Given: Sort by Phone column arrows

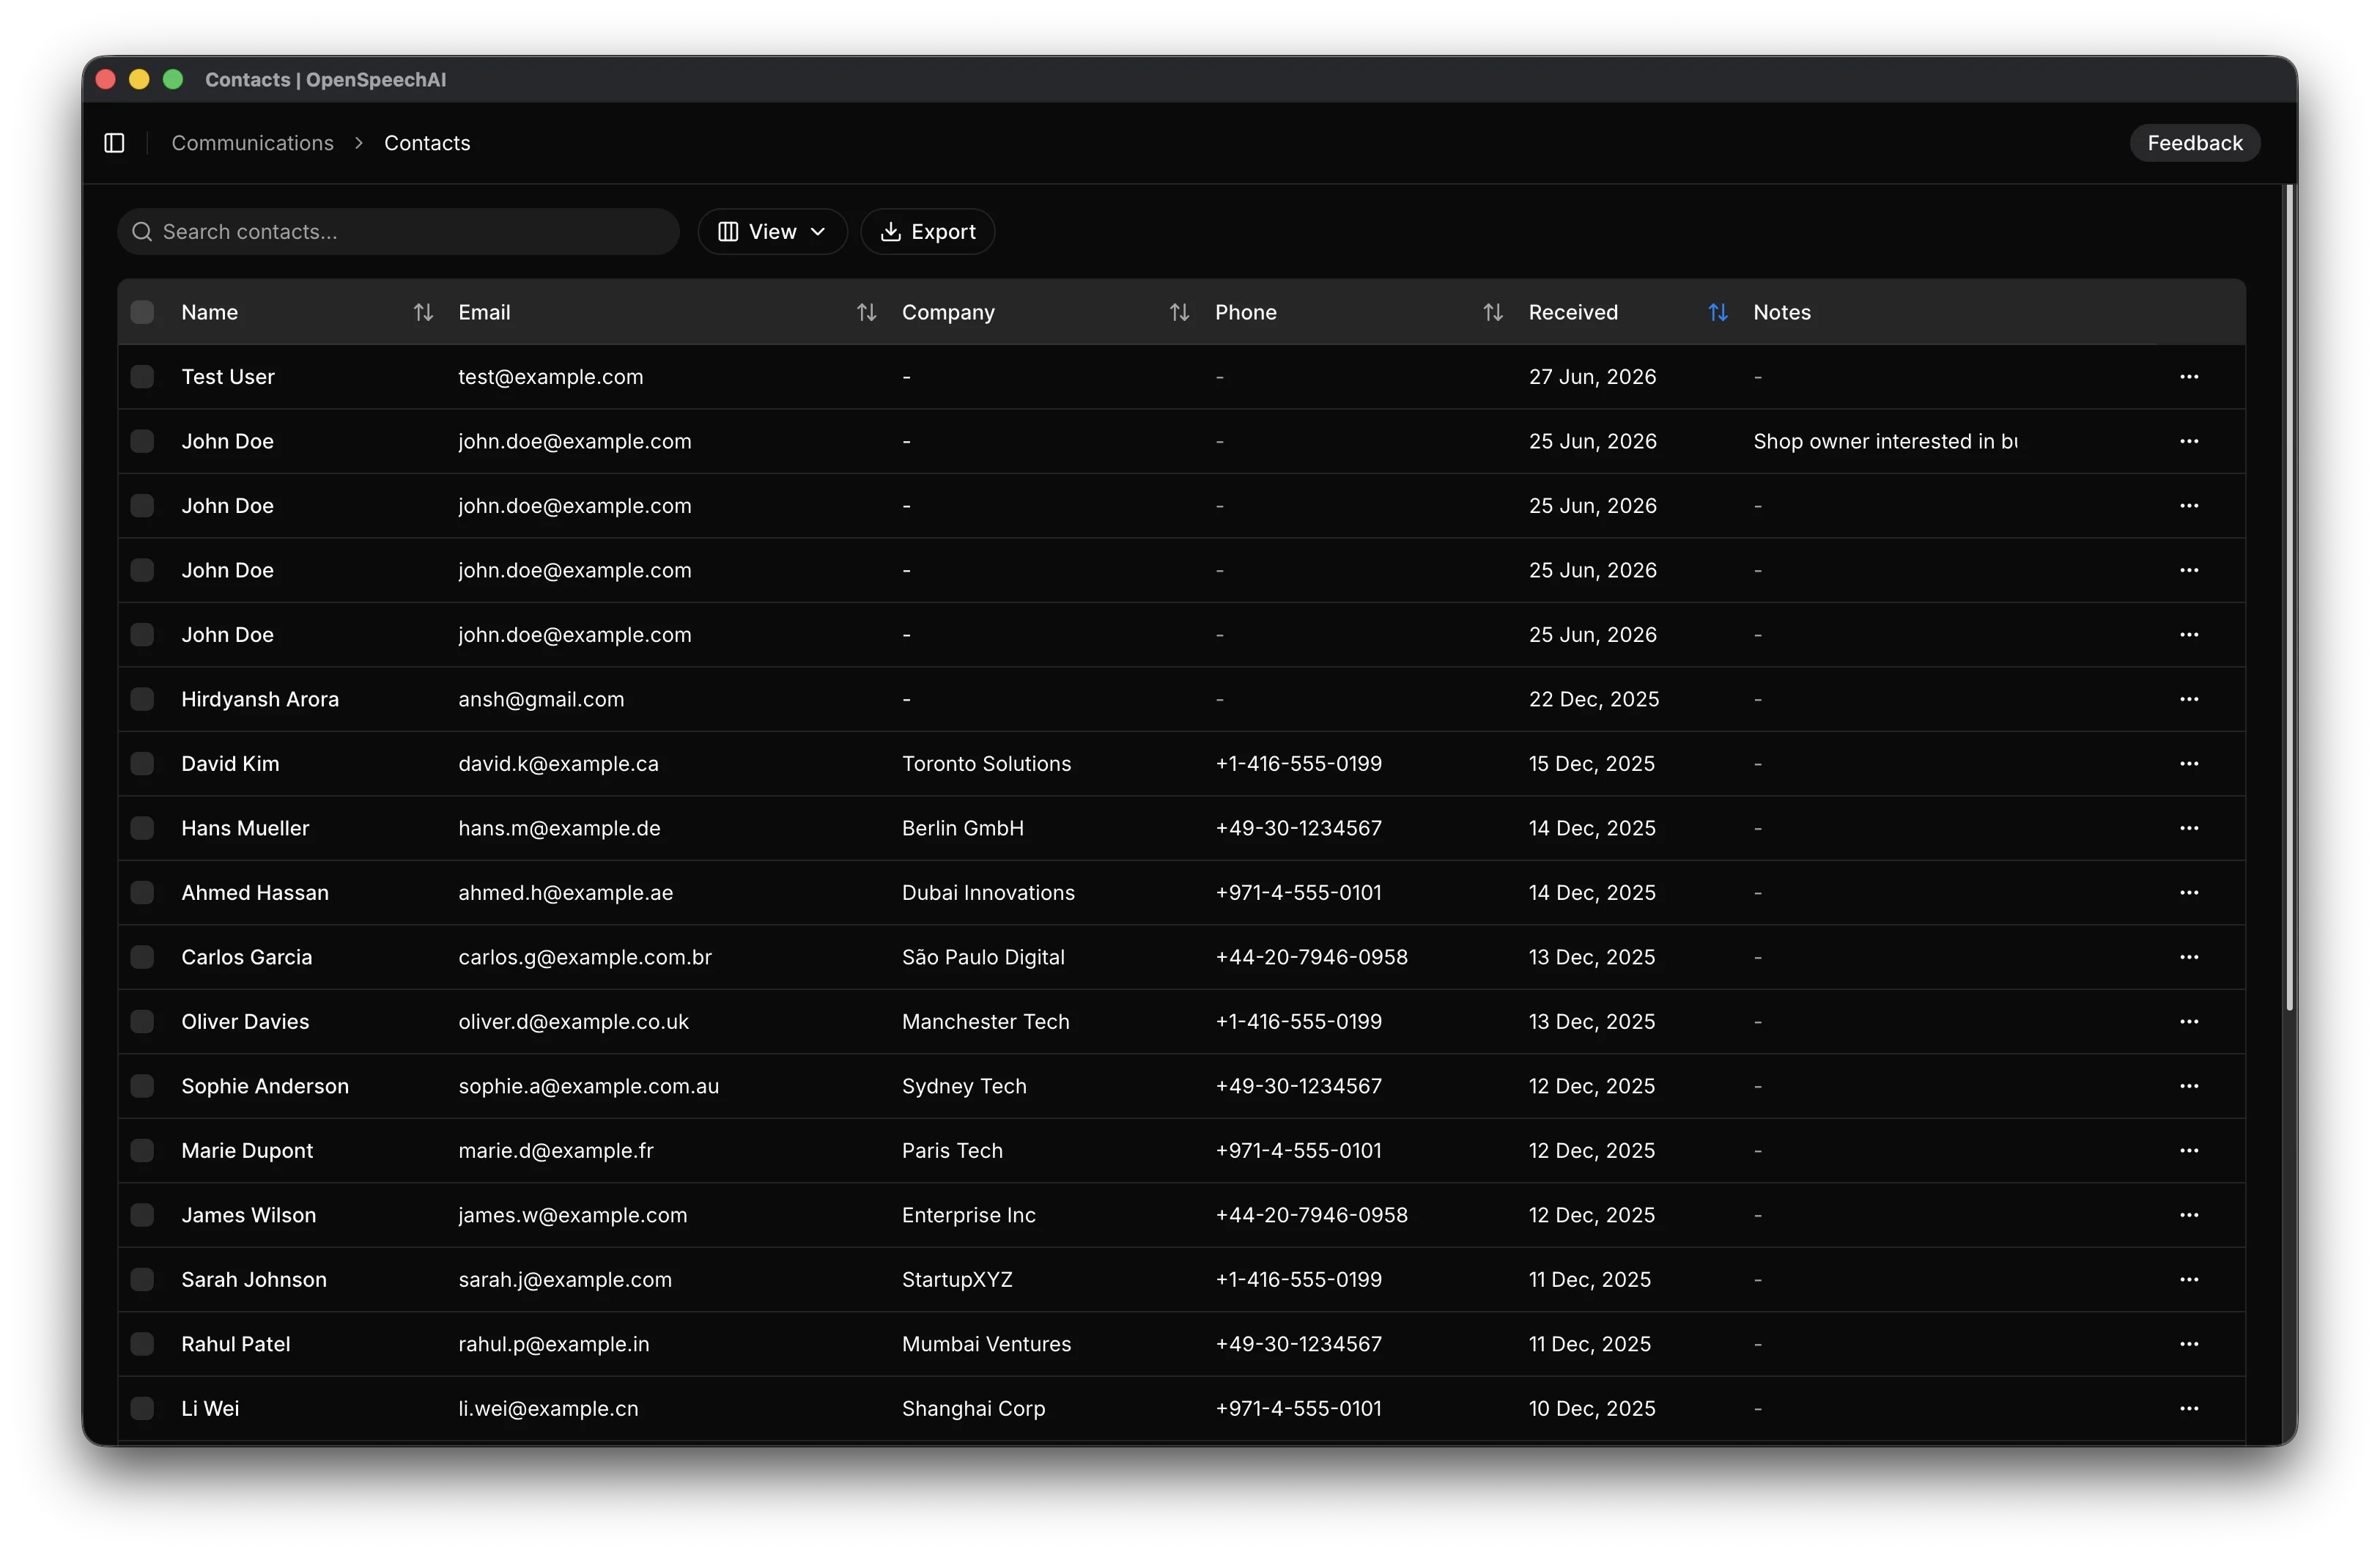Looking at the screenshot, I should pos(1492,312).
